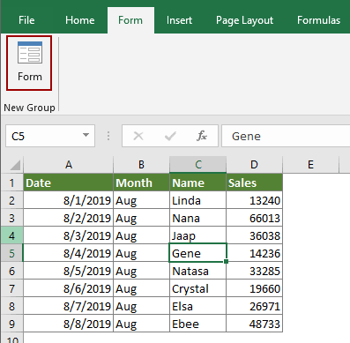Click the Name Box showing C5
Screen dimensions: 350x343
(50, 136)
